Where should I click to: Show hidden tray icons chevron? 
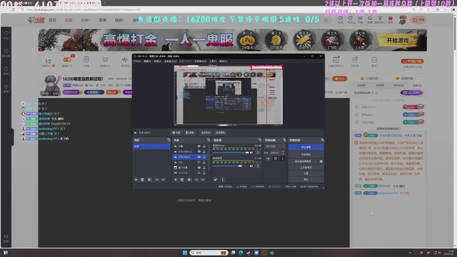point(410,252)
